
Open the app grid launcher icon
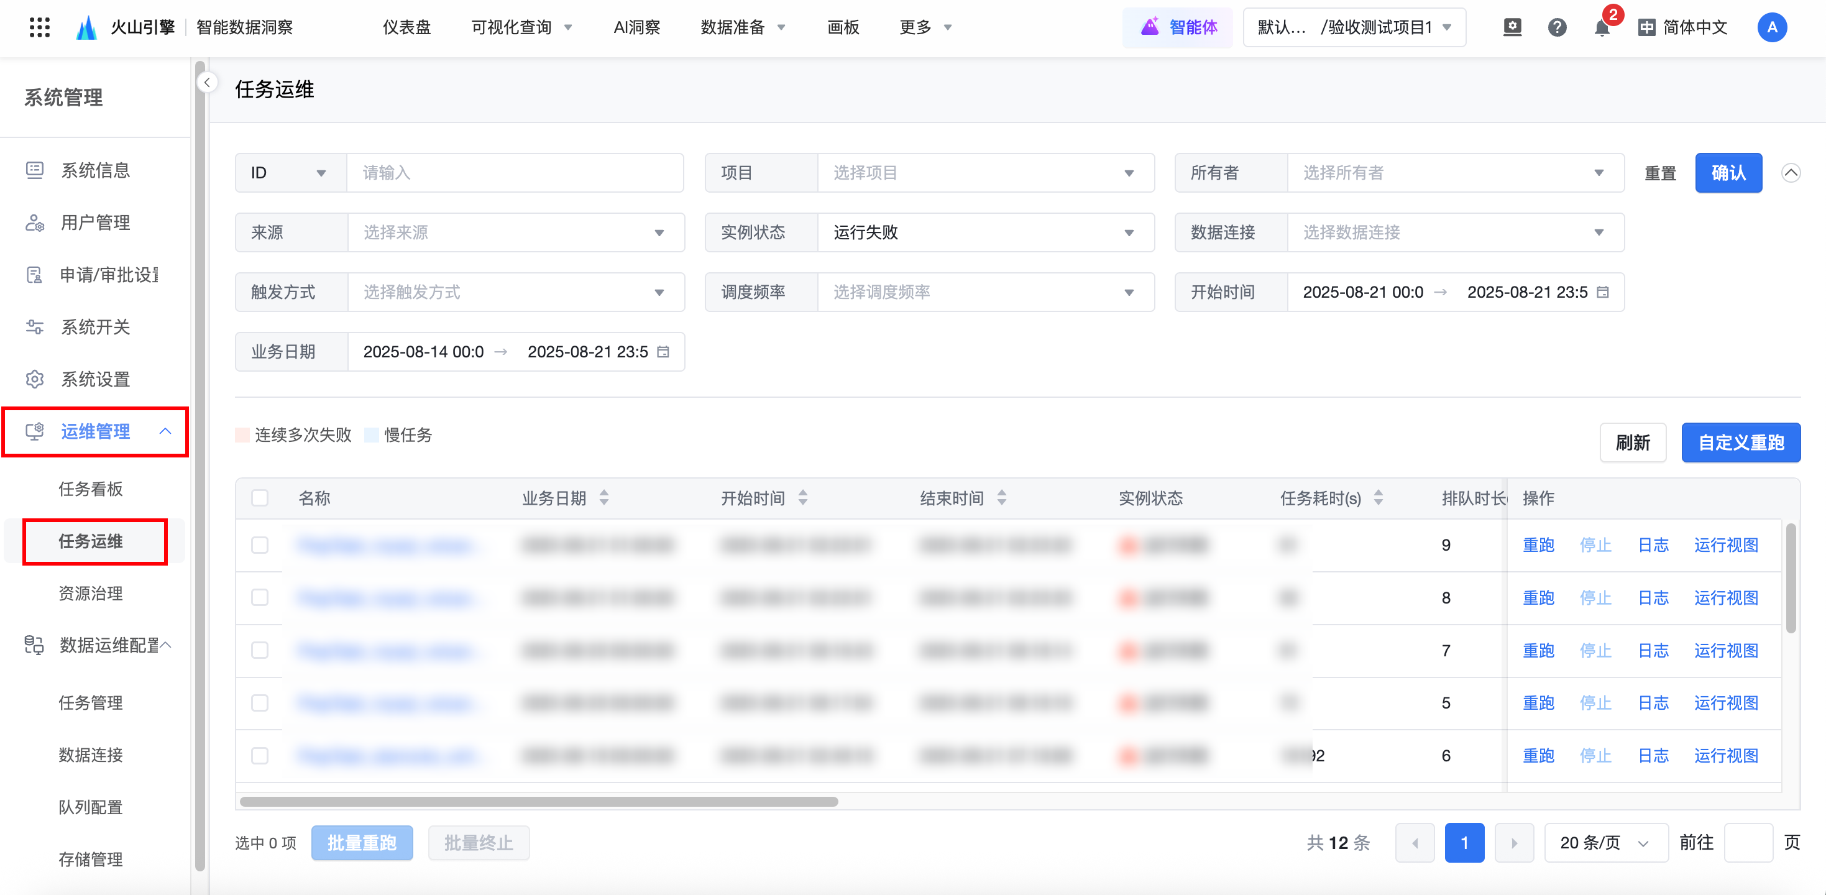point(40,27)
